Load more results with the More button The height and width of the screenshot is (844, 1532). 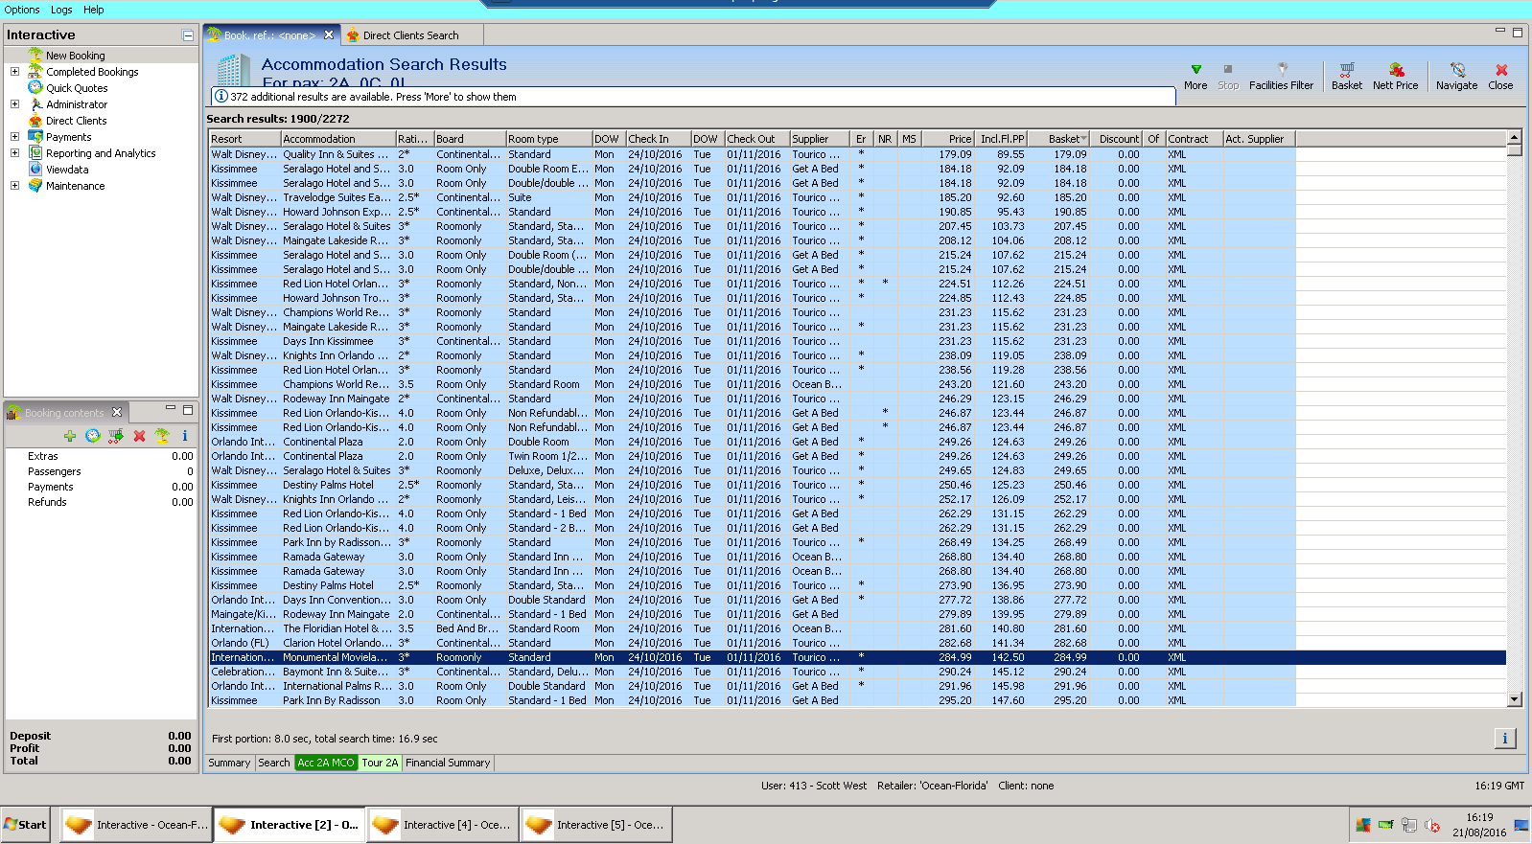coord(1195,77)
